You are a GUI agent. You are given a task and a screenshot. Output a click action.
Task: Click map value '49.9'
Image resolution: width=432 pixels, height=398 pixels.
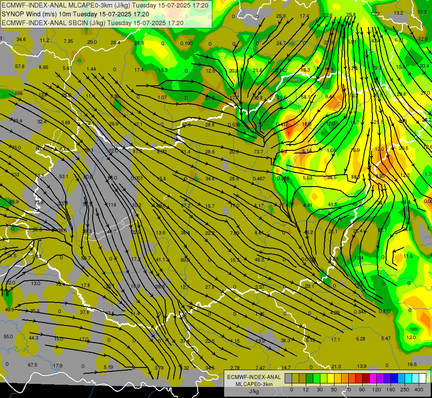10,310
